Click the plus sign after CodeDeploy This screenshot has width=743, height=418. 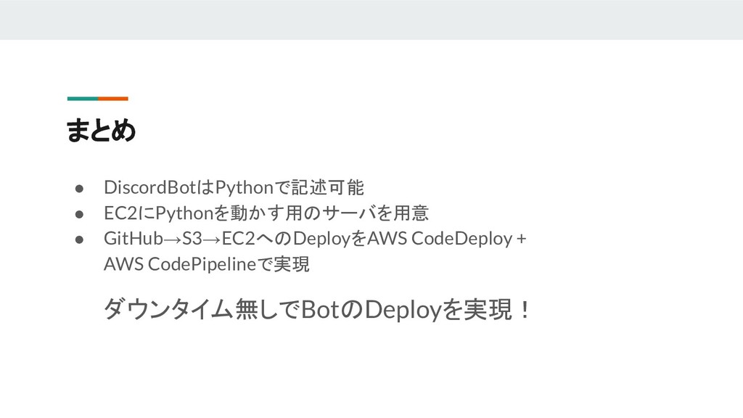pyautogui.click(x=521, y=239)
